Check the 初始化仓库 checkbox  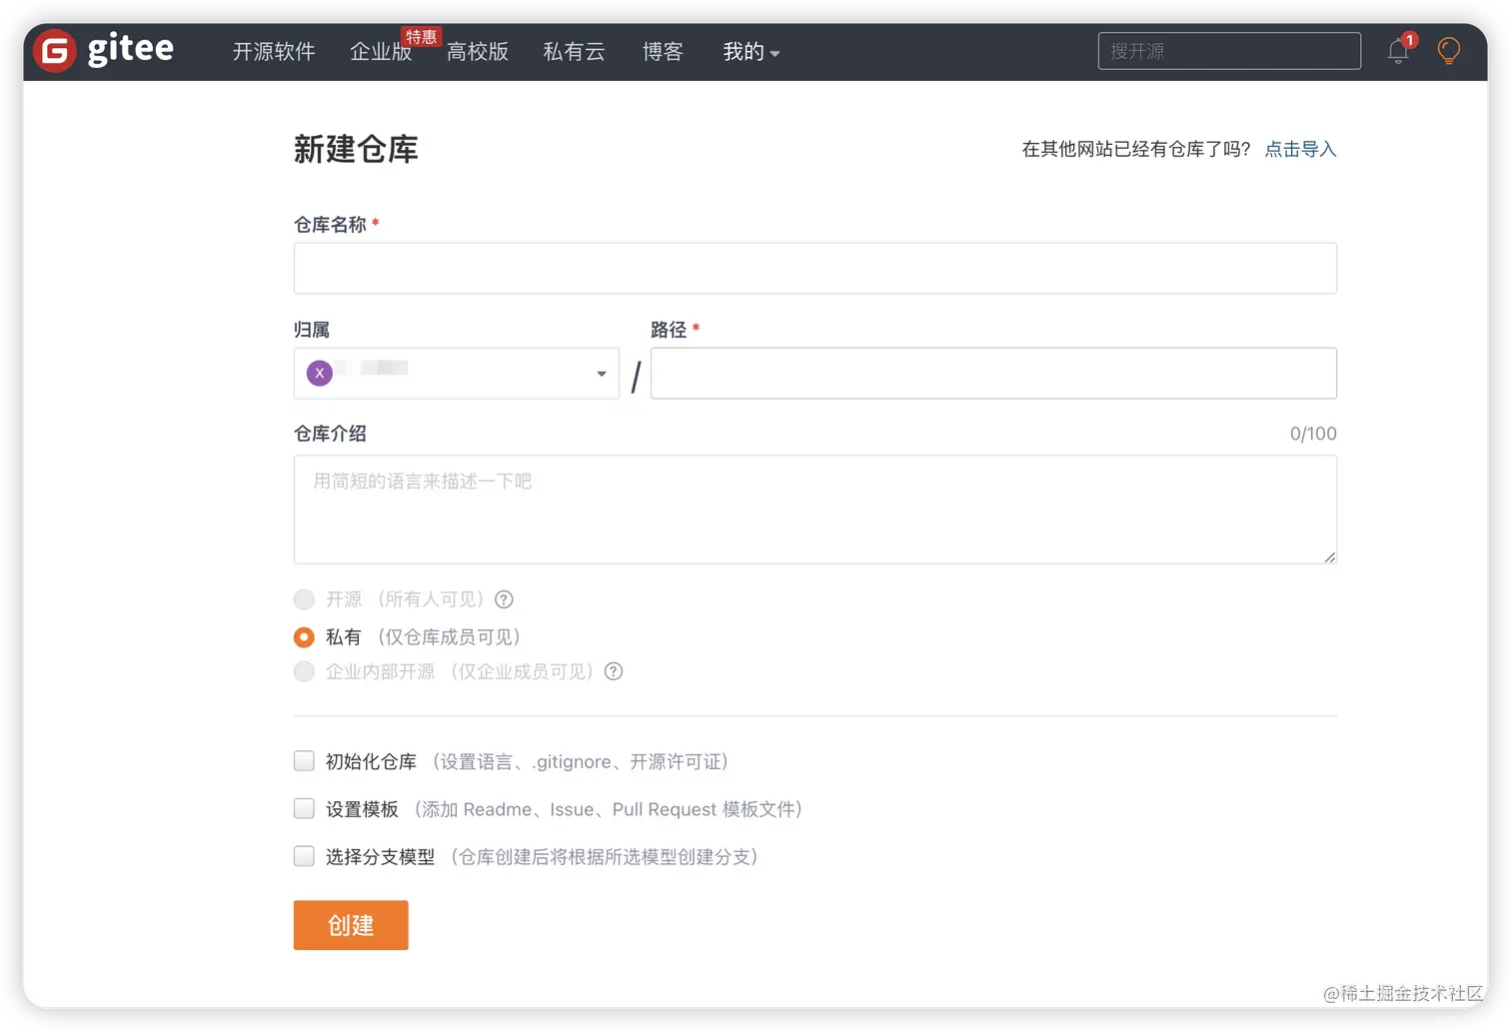tap(304, 760)
